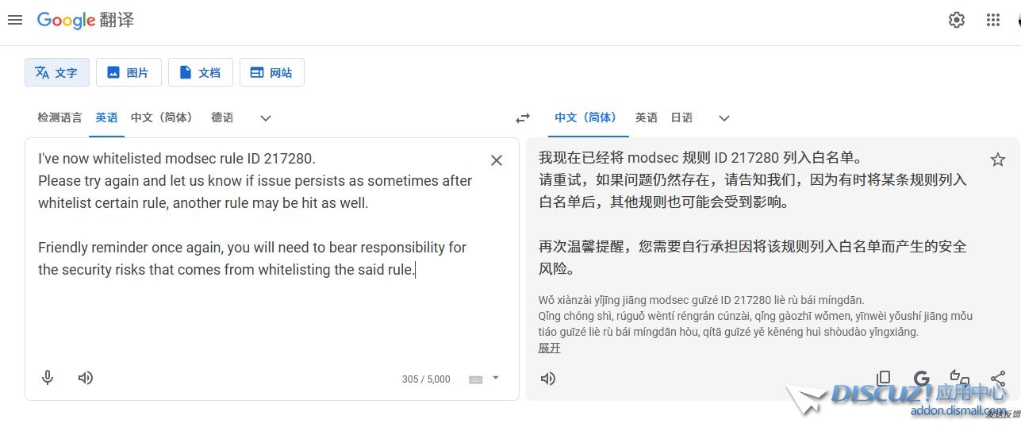The width and height of the screenshot is (1021, 431).
Task: Save the translation with the star
Action: [x=998, y=160]
